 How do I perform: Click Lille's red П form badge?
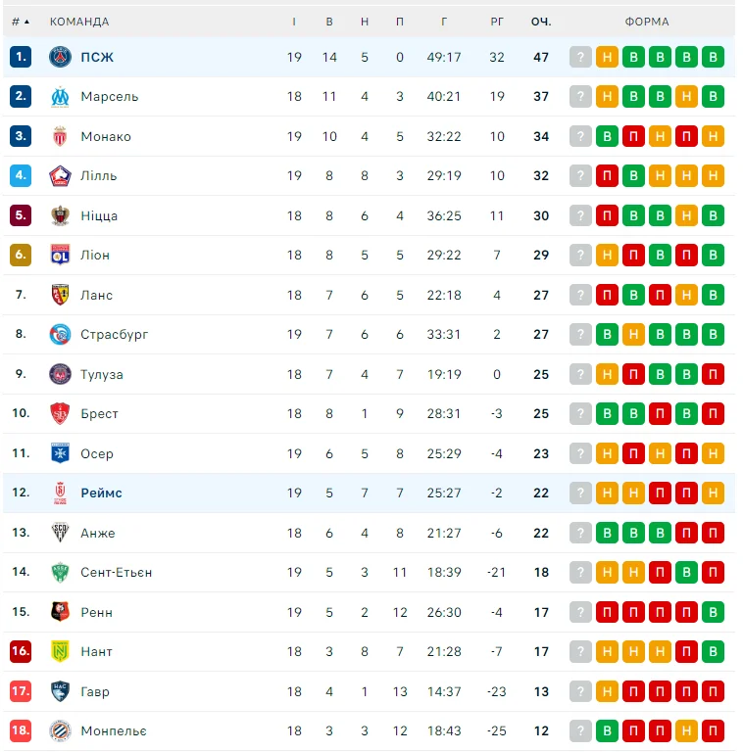pyautogui.click(x=608, y=176)
